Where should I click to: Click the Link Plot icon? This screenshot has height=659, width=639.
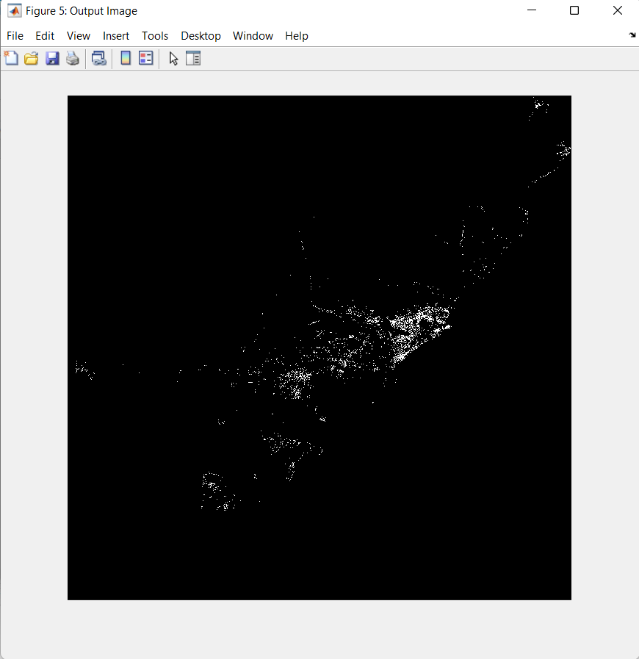(x=99, y=59)
